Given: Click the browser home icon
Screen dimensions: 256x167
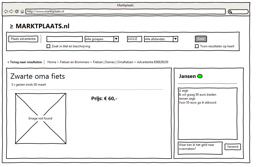Looking at the screenshot, I should [x=22, y=11].
